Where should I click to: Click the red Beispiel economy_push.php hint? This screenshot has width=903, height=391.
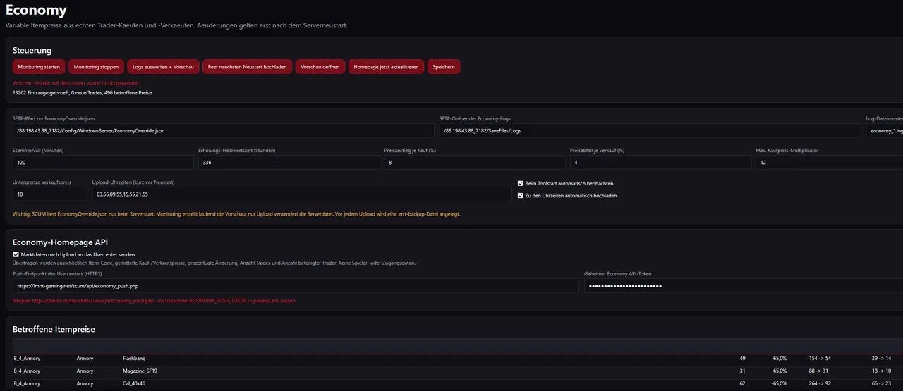click(x=154, y=300)
